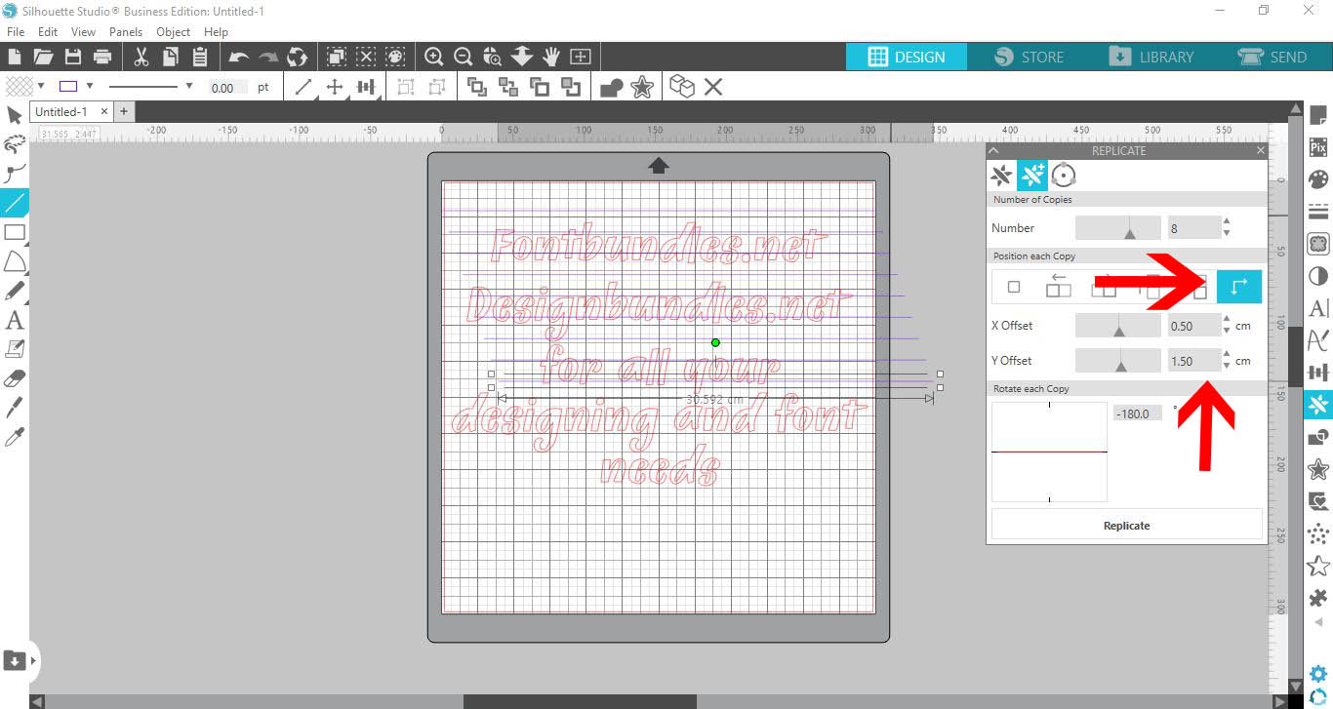Click the X Offset slider
Viewport: 1333px width, 709px height.
[1118, 326]
